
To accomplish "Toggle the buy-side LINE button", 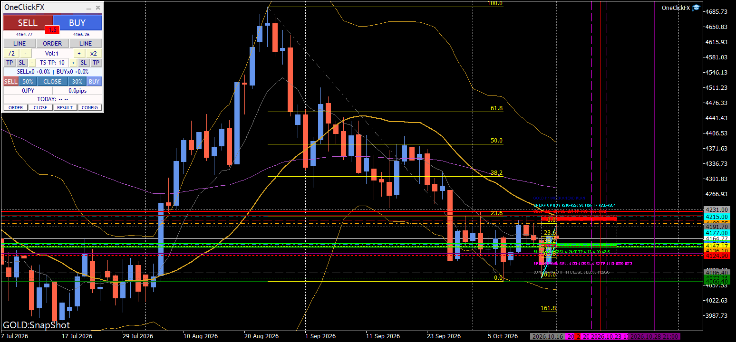I will 86,43.
